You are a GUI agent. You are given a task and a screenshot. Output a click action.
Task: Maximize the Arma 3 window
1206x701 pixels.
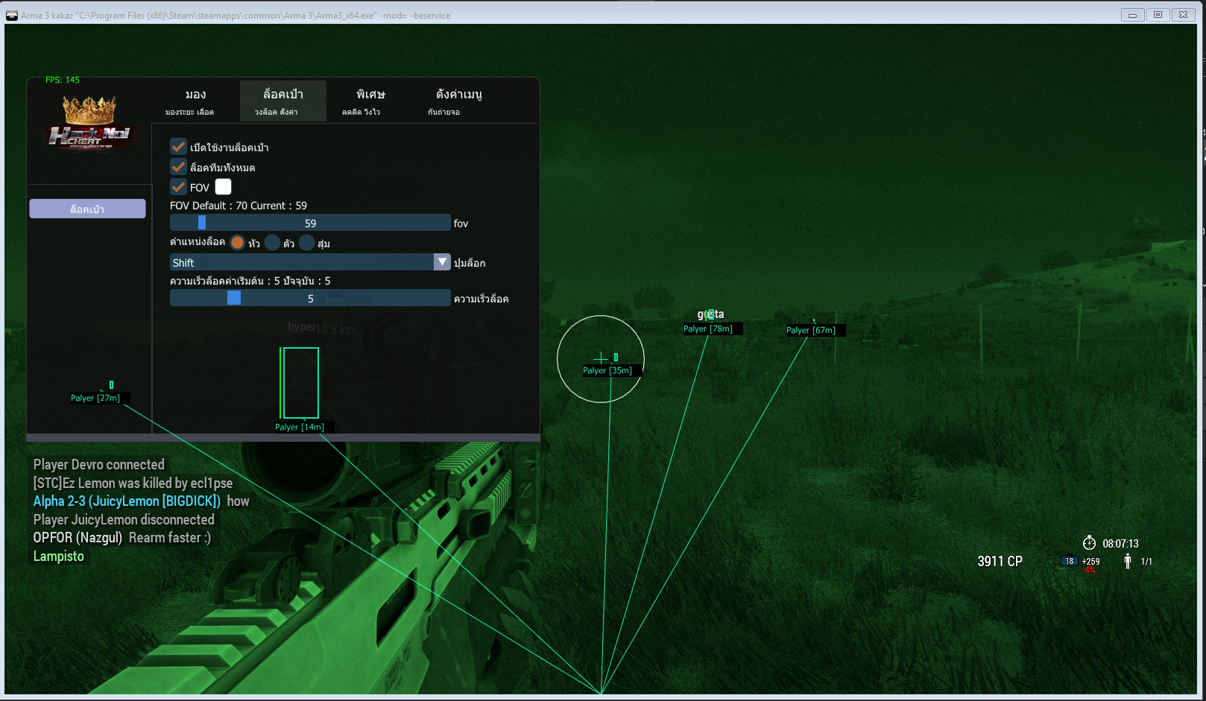1158,15
